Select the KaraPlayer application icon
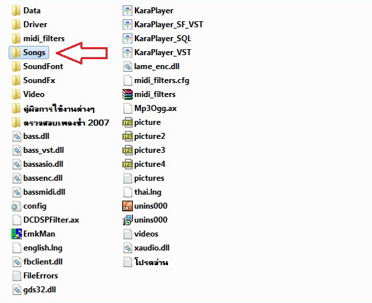This screenshot has height=303, width=372. (x=128, y=11)
